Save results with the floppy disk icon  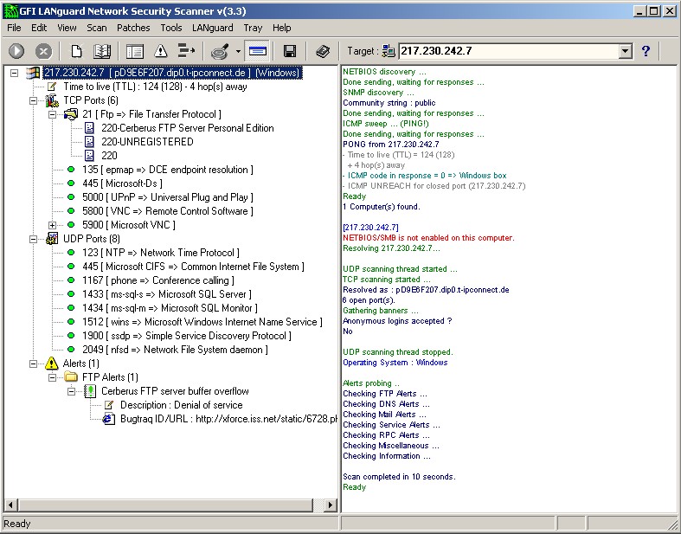coord(290,51)
